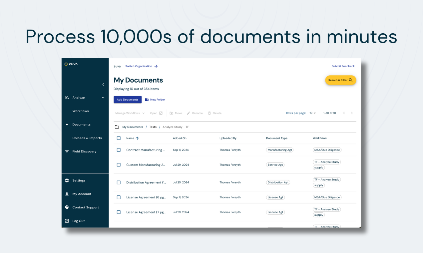Click the Switch Organization link
This screenshot has width=423, height=253.
139,66
